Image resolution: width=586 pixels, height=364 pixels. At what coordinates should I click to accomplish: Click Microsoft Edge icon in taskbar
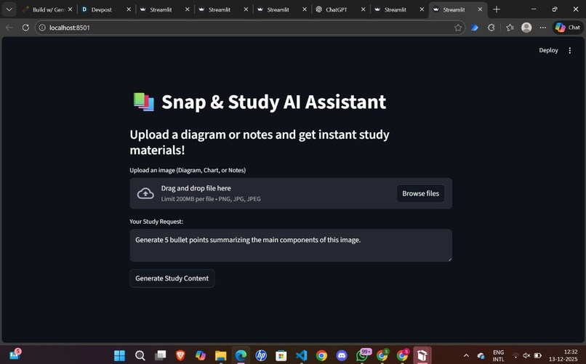[241, 355]
